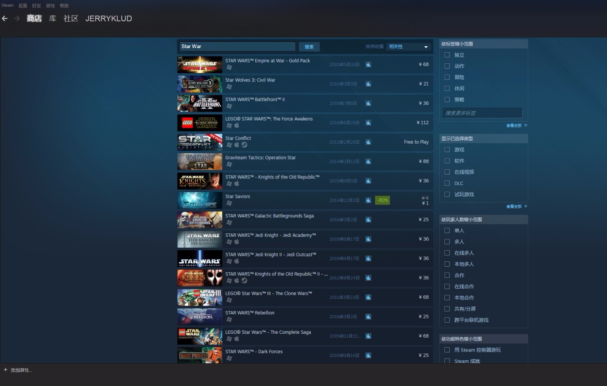Click the -80% discount badge on Star Saviors
This screenshot has width=607, height=386.
tap(382, 200)
